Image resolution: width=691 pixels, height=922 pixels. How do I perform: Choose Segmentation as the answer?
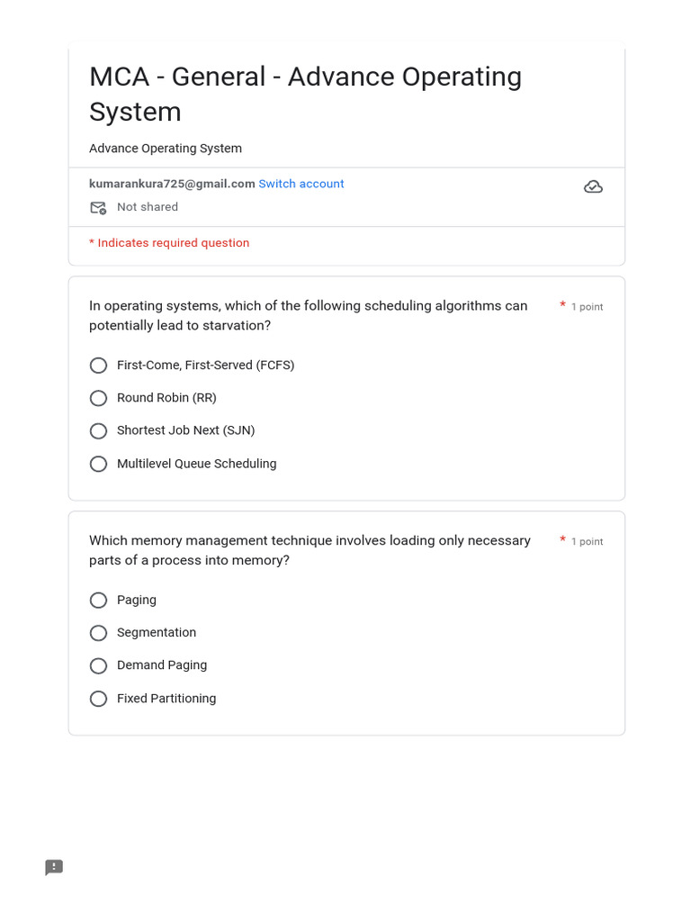(x=99, y=633)
